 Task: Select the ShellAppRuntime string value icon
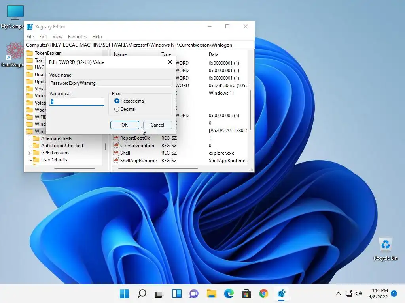[116, 160]
